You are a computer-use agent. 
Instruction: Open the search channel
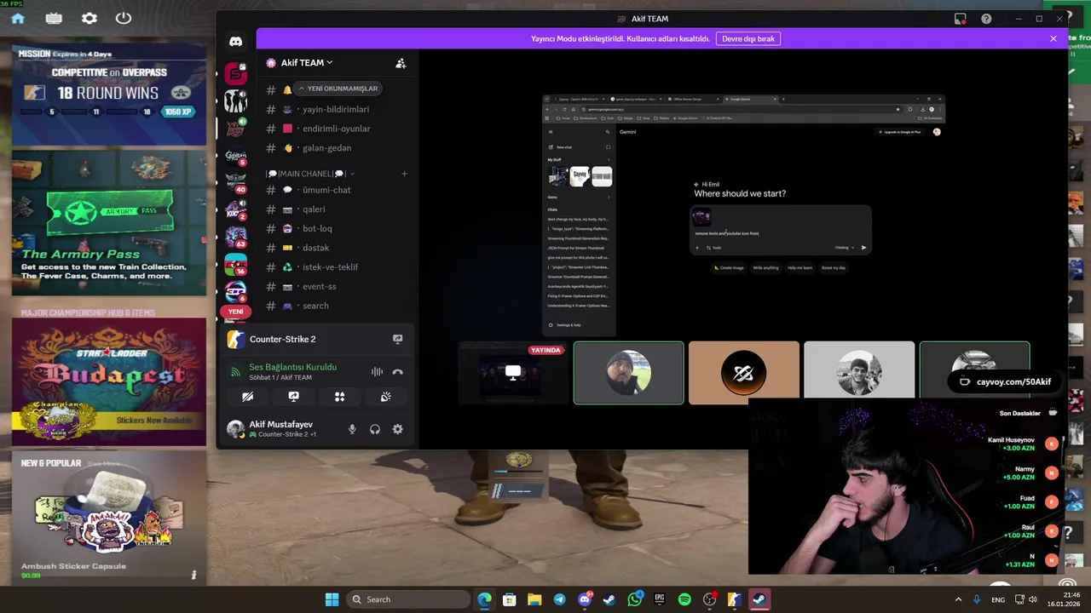[x=335, y=306]
